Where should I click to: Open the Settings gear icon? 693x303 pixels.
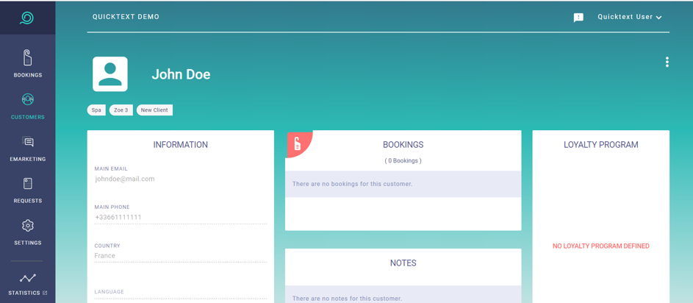[27, 226]
